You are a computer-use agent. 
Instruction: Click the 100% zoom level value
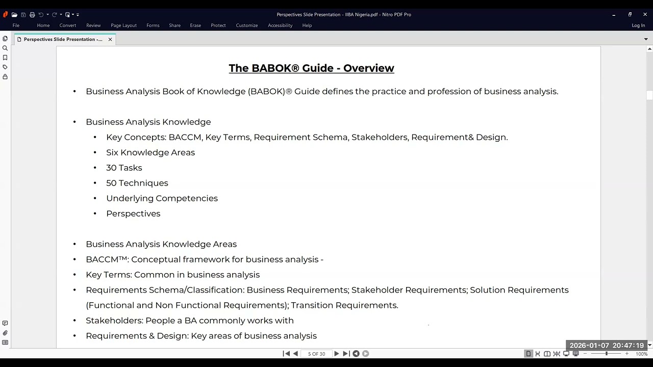[x=641, y=354]
